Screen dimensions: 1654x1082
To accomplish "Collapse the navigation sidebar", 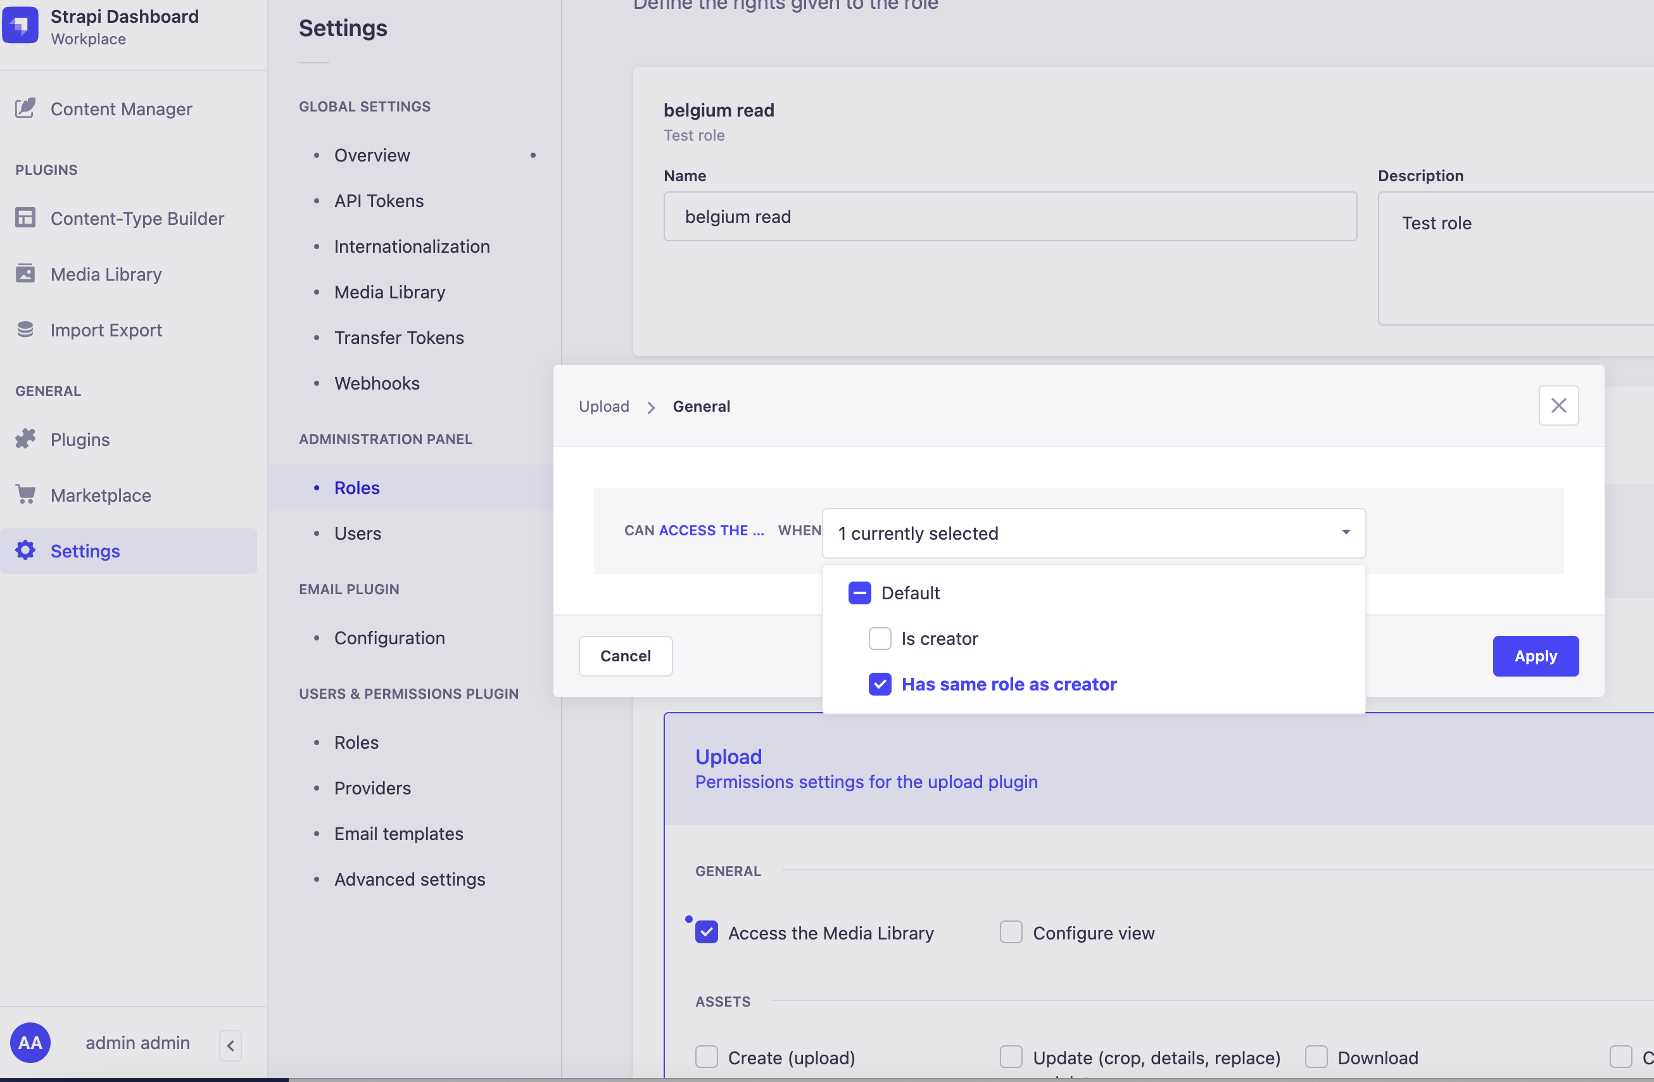I will point(229,1045).
